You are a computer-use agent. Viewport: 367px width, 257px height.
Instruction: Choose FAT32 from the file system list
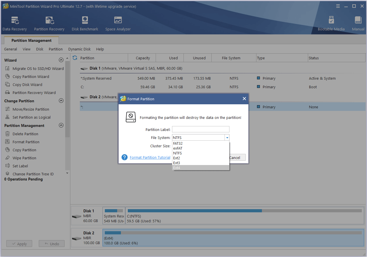coord(201,144)
